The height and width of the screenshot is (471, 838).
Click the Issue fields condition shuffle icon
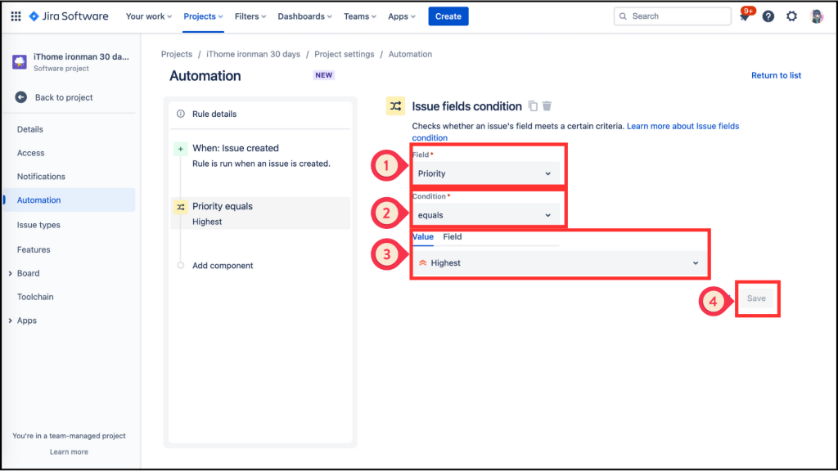[x=395, y=106]
